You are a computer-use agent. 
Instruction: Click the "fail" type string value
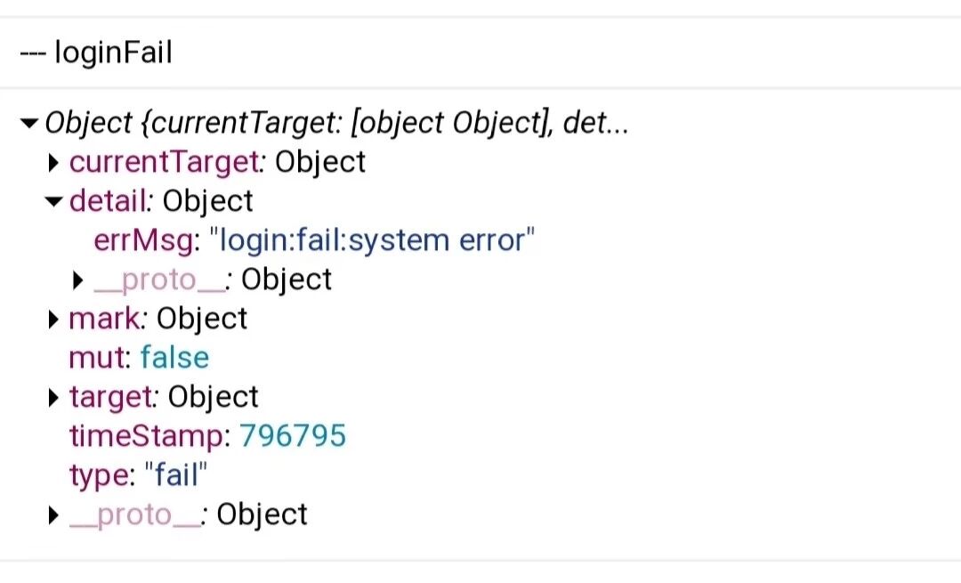click(x=175, y=475)
